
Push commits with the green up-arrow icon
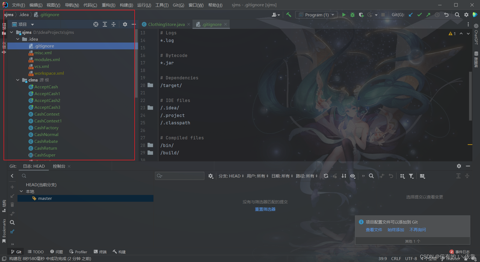tap(428, 15)
